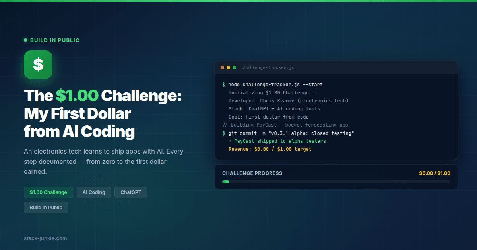Click the yellow dot in terminal title bar

tap(228, 68)
